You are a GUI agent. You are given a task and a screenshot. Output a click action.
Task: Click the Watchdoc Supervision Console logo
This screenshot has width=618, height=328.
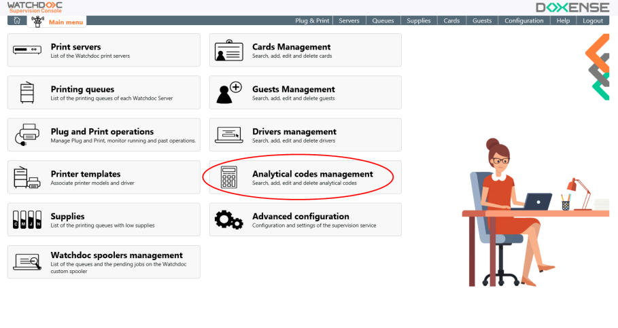[35, 7]
